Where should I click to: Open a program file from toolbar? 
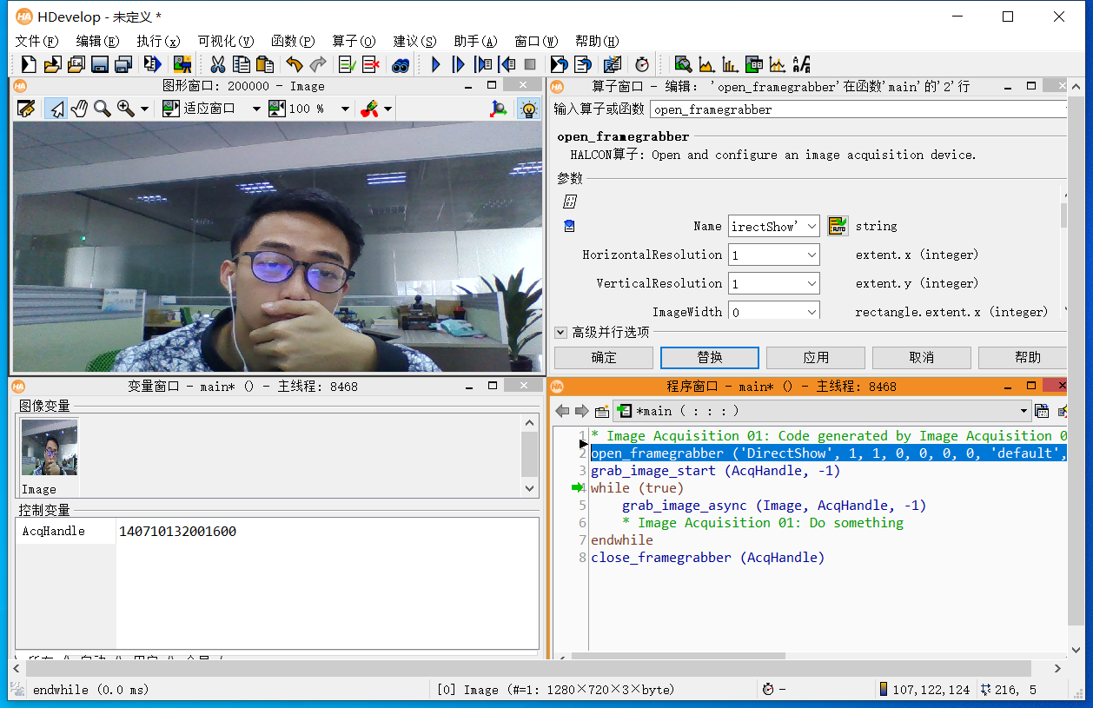tap(52, 63)
